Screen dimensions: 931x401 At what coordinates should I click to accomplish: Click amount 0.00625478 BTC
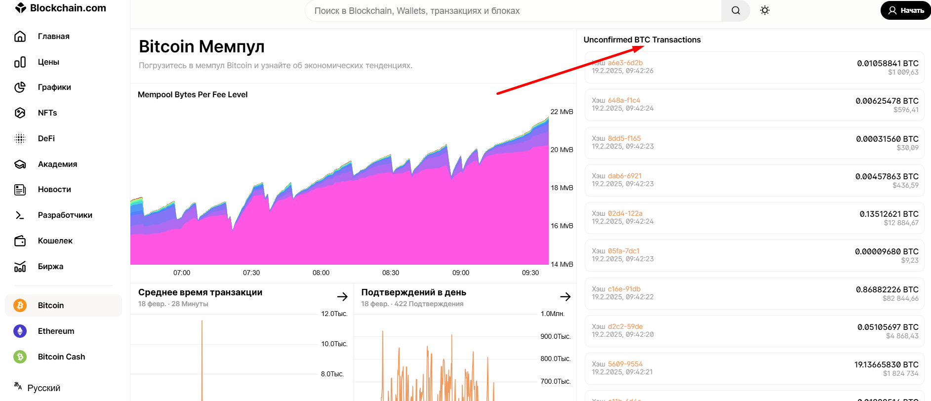[887, 101]
